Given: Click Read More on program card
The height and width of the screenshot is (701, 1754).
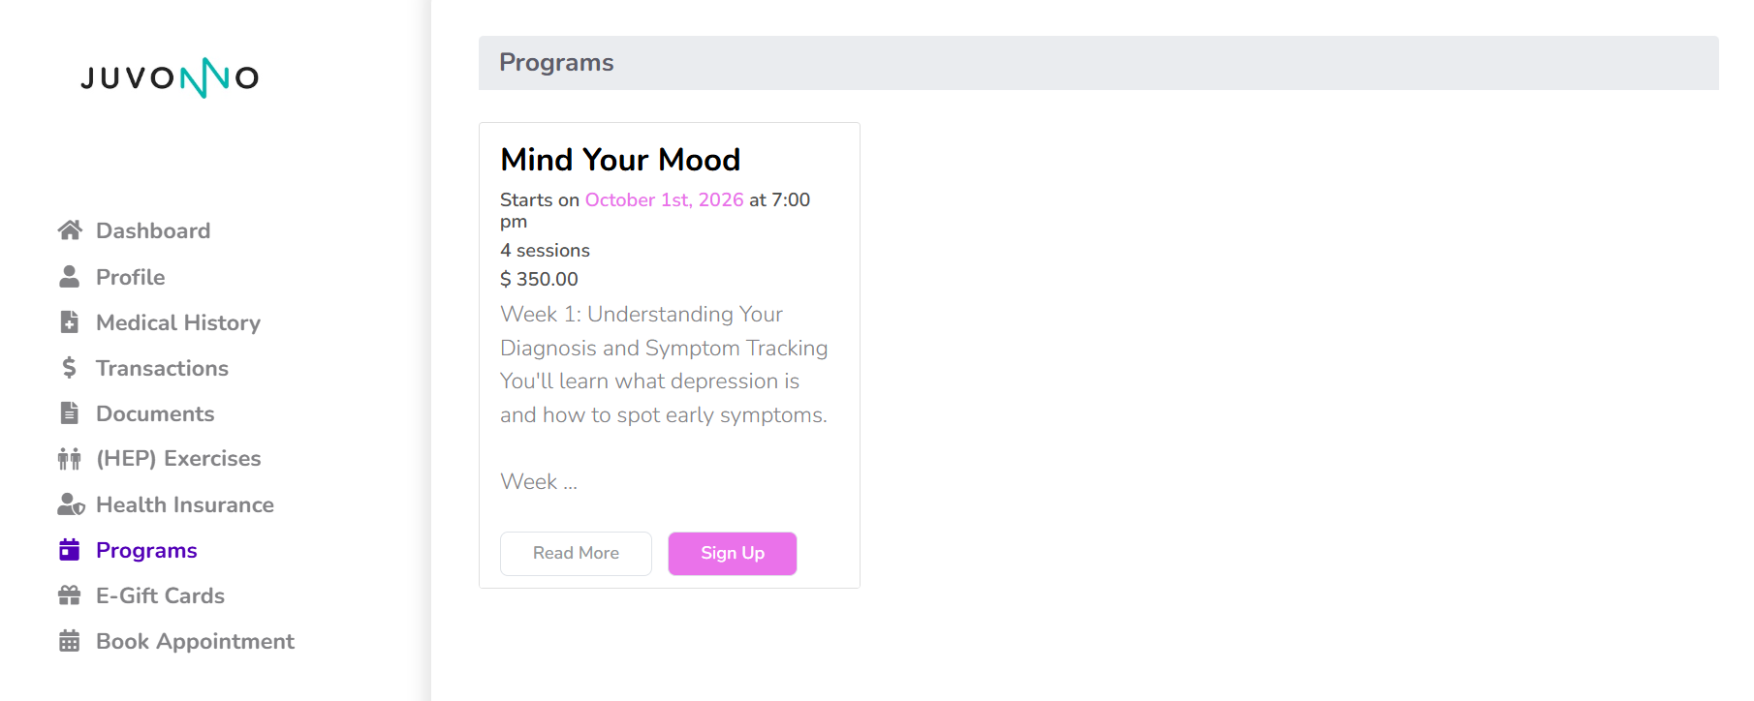Looking at the screenshot, I should 576,553.
